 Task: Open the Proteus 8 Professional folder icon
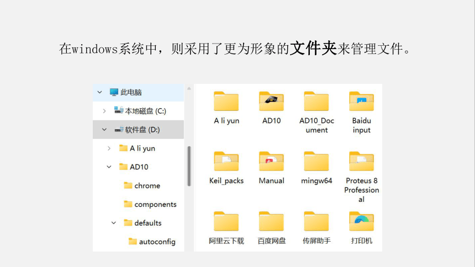[x=361, y=161]
